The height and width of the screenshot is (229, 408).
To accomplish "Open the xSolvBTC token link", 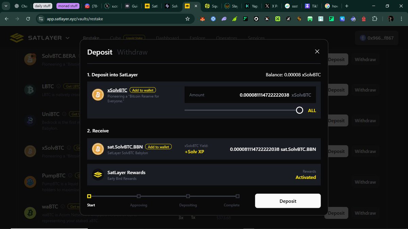I will (x=117, y=90).
